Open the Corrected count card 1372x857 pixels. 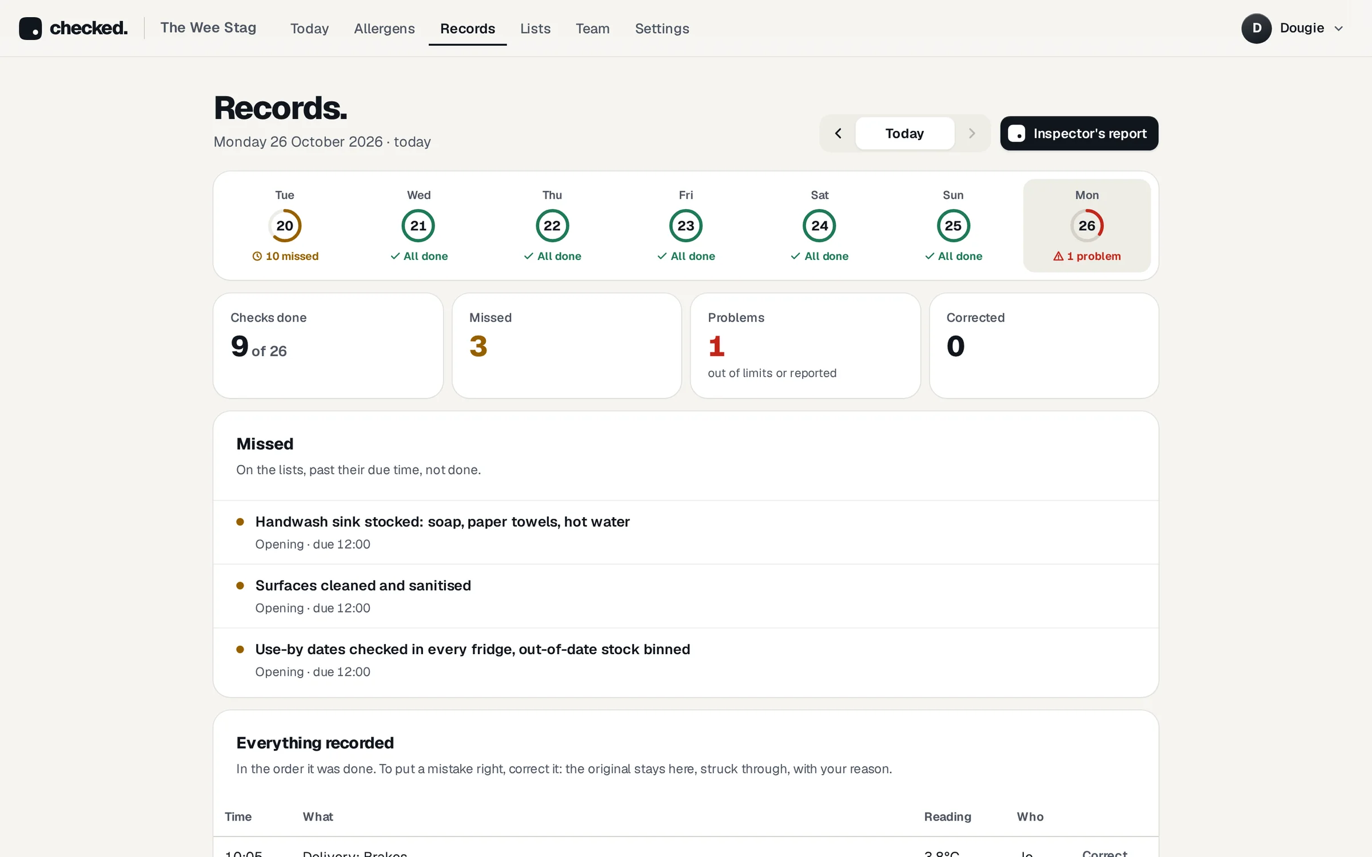coord(1044,346)
